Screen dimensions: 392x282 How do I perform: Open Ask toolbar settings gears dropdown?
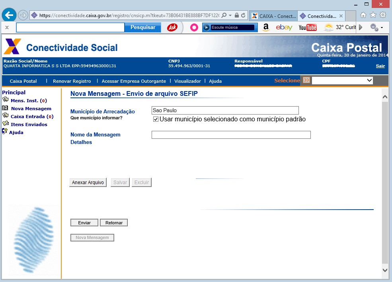(x=376, y=27)
